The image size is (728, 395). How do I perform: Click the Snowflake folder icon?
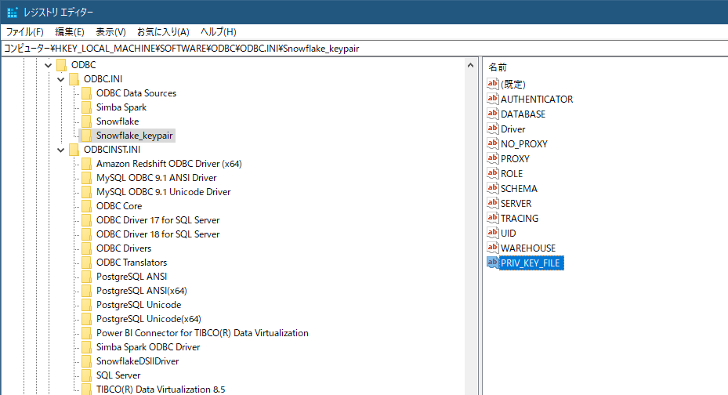[86, 121]
